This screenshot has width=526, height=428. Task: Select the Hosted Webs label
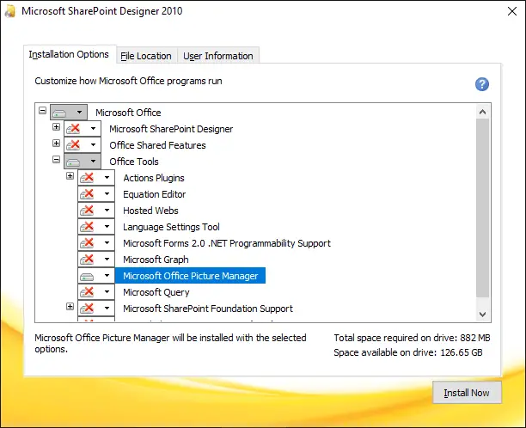[x=150, y=211]
